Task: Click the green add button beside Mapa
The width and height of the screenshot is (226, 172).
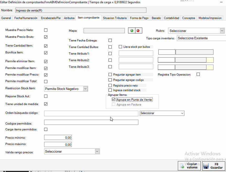Action: click(x=132, y=31)
